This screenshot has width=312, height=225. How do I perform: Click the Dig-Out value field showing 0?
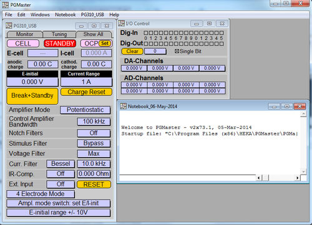pyautogui.click(x=155, y=51)
